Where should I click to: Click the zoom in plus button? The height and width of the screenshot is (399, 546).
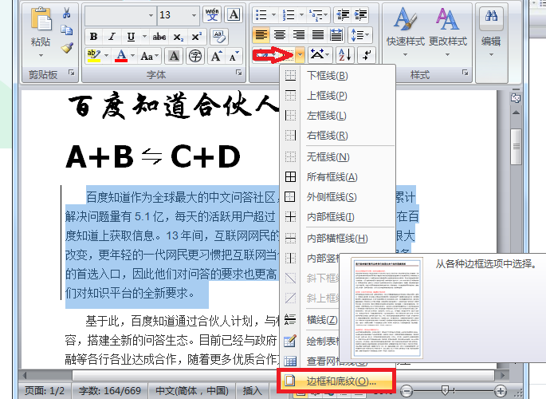tap(501, 390)
